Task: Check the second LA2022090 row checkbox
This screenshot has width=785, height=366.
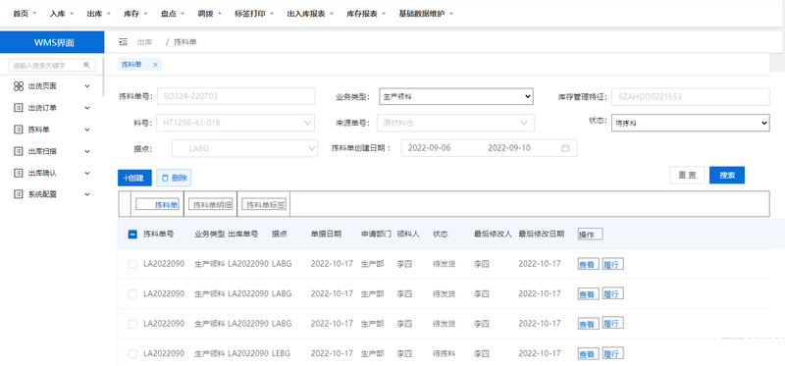Action: point(132,294)
